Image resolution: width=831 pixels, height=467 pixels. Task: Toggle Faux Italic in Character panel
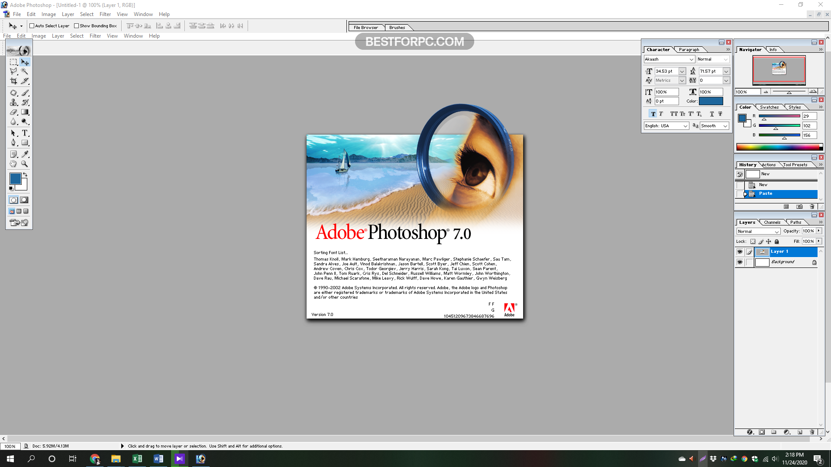(x=661, y=114)
